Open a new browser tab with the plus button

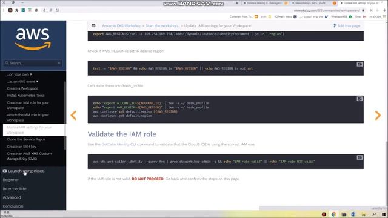[x=237, y=3]
